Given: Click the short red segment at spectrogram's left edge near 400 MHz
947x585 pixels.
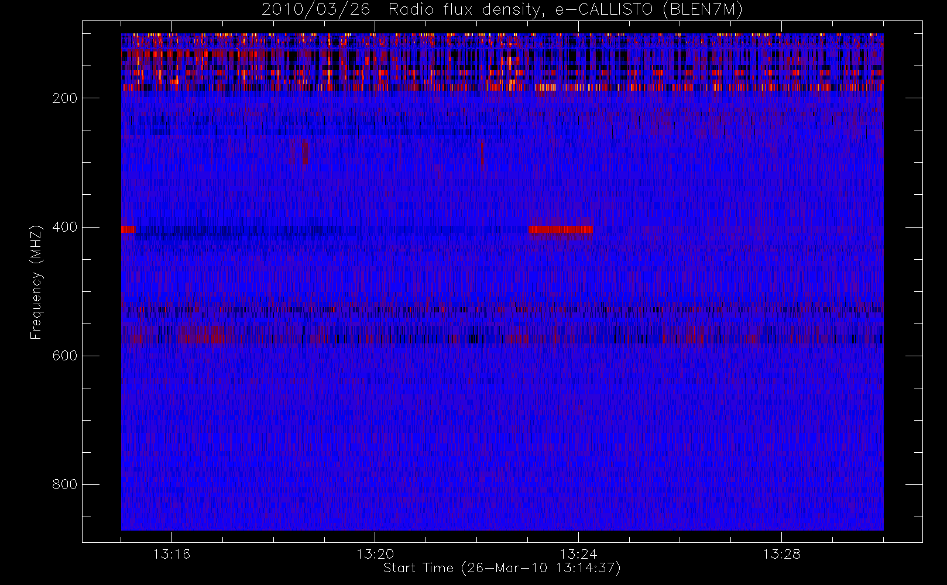Looking at the screenshot, I should pos(128,229).
